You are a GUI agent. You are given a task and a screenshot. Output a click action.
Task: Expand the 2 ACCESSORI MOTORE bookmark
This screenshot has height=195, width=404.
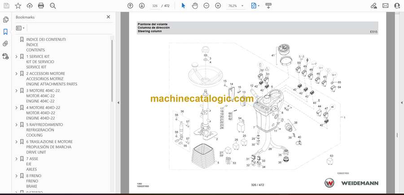(17, 74)
